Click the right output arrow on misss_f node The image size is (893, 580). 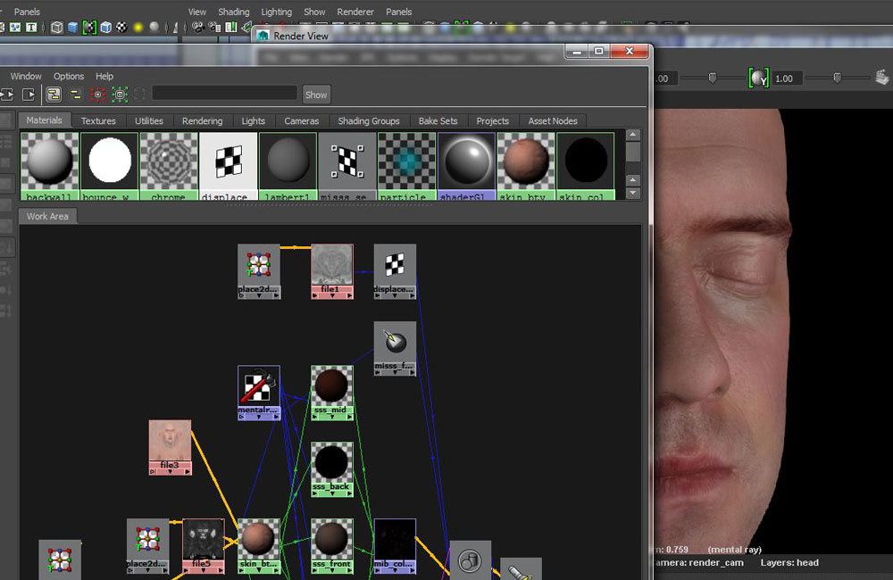(x=412, y=373)
